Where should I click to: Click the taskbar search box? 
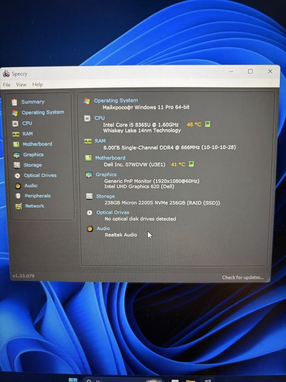tap(123, 380)
